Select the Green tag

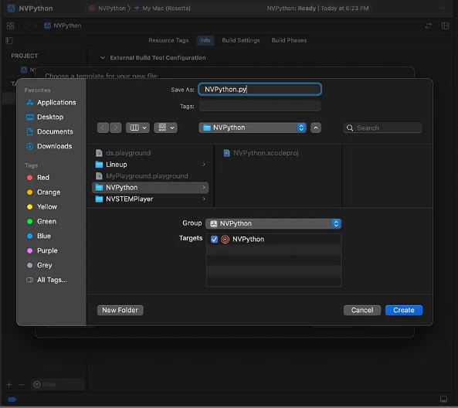coord(42,221)
